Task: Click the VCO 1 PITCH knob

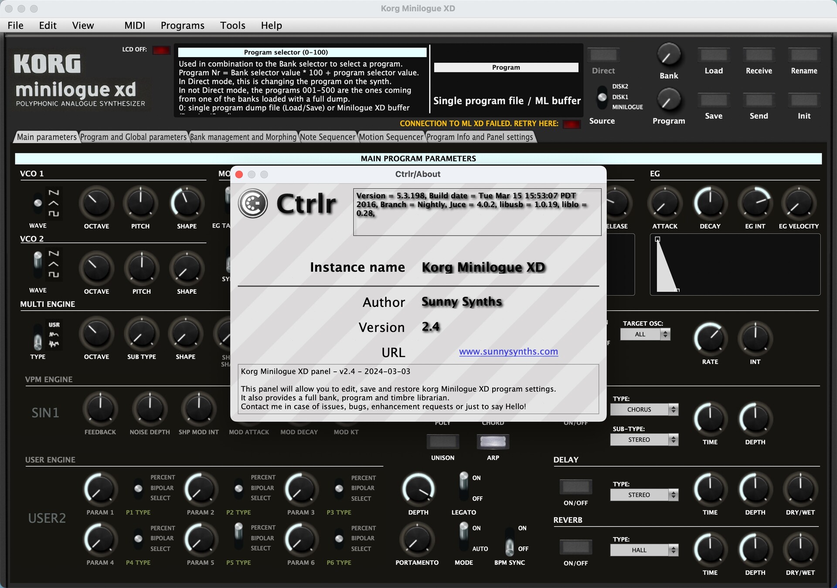Action: click(140, 204)
